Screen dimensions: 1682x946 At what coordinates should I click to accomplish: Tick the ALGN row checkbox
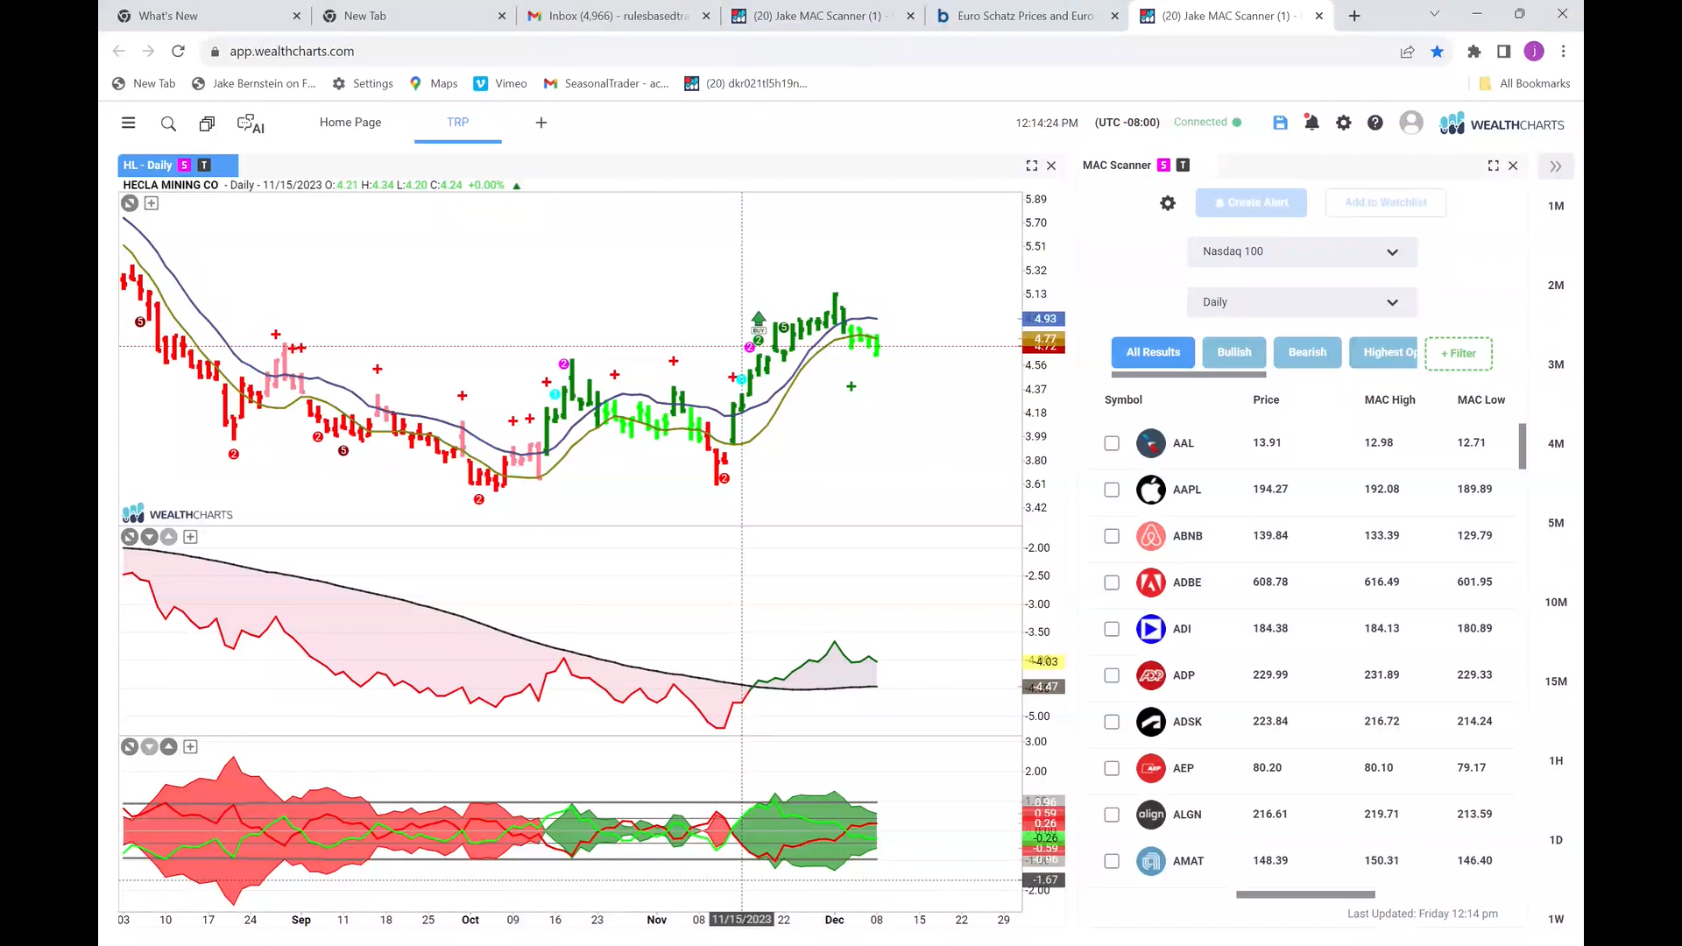[x=1112, y=815]
